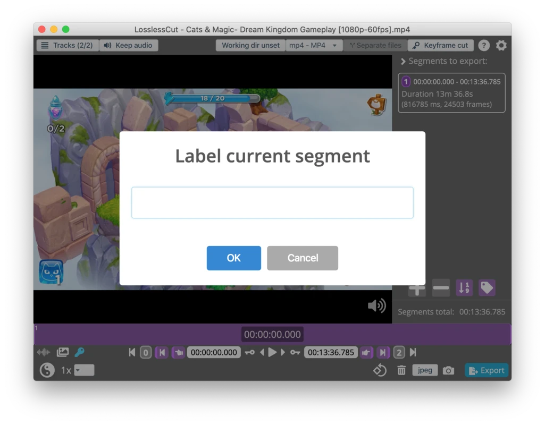Screen dimensions: 545x425
Task: Set cut end with the right pointing hand
Action: click(x=366, y=353)
